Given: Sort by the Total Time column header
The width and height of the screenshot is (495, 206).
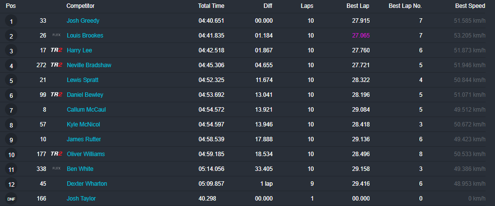Looking at the screenshot, I should 211,6.
